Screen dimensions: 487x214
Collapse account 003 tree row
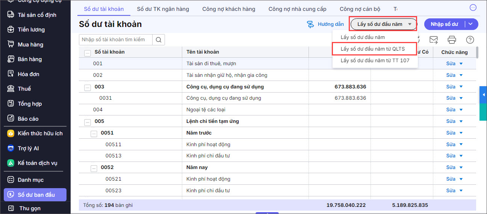(x=88, y=87)
